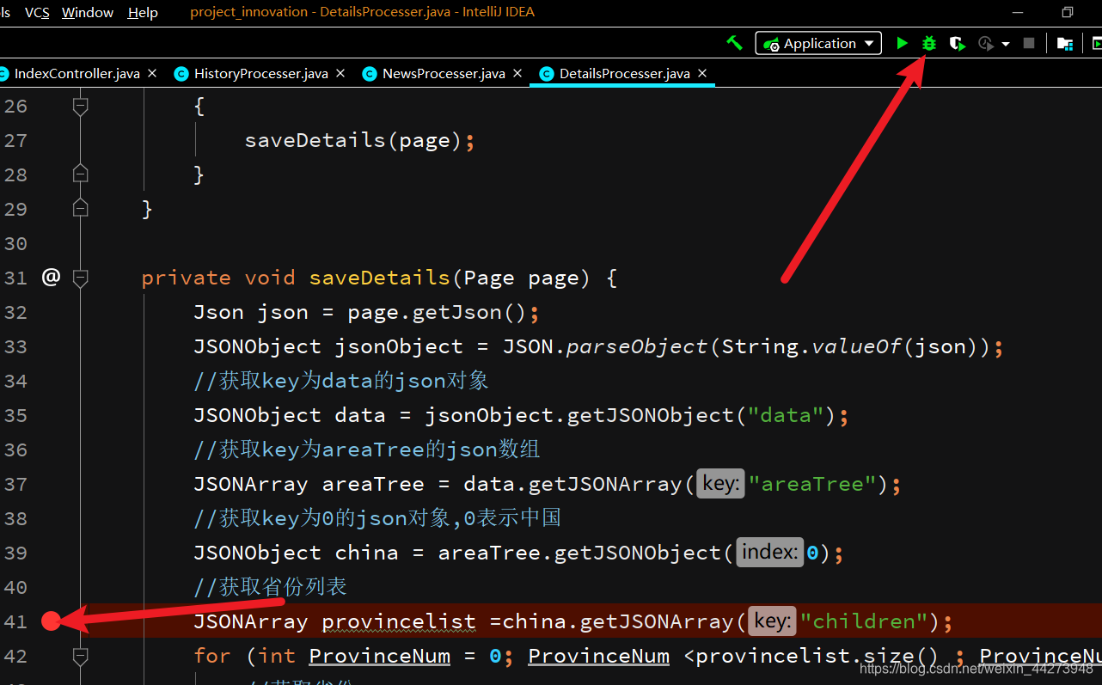Click the comment '//获取key为data的json对象'

coord(341,381)
